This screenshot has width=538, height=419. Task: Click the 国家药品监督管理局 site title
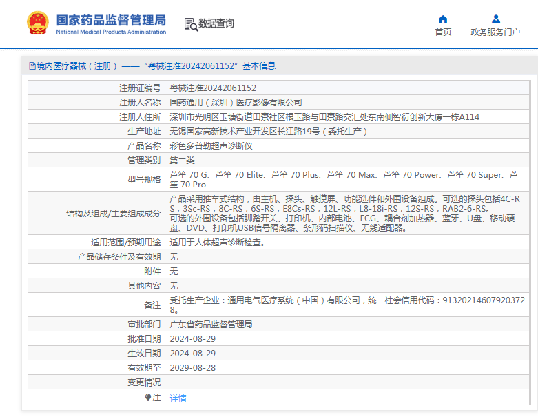(110, 19)
